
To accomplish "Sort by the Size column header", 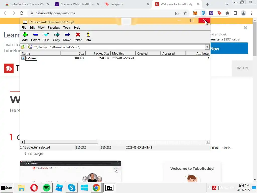I will [73, 53].
